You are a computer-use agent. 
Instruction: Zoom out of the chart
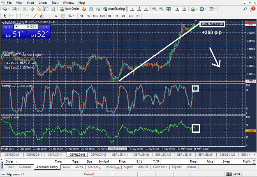point(161,9)
